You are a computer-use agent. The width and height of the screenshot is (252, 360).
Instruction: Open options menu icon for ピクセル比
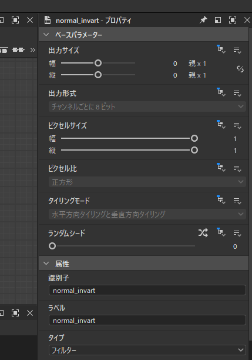(x=237, y=168)
